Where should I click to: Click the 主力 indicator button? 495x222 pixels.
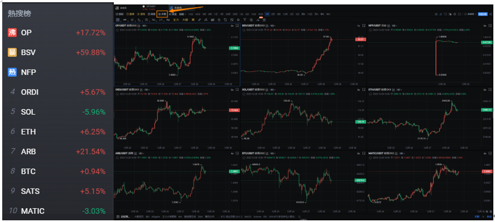[x=176, y=20]
